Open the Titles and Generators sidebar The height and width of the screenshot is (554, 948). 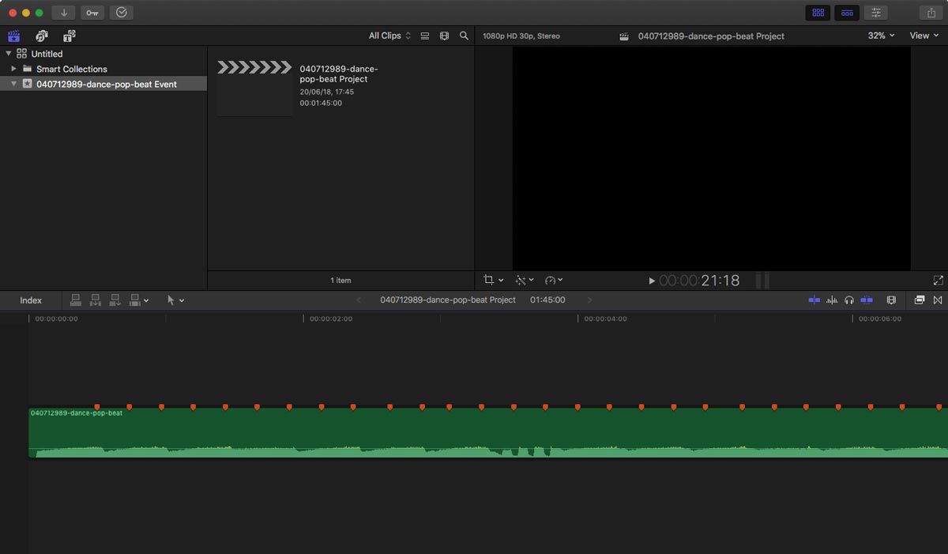(70, 36)
